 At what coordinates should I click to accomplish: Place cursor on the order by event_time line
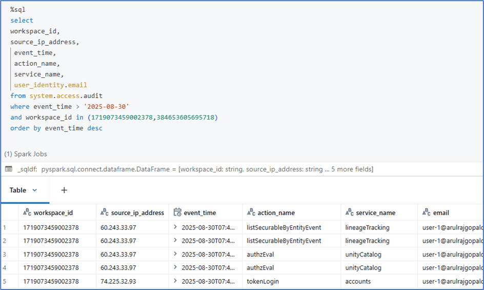56,128
